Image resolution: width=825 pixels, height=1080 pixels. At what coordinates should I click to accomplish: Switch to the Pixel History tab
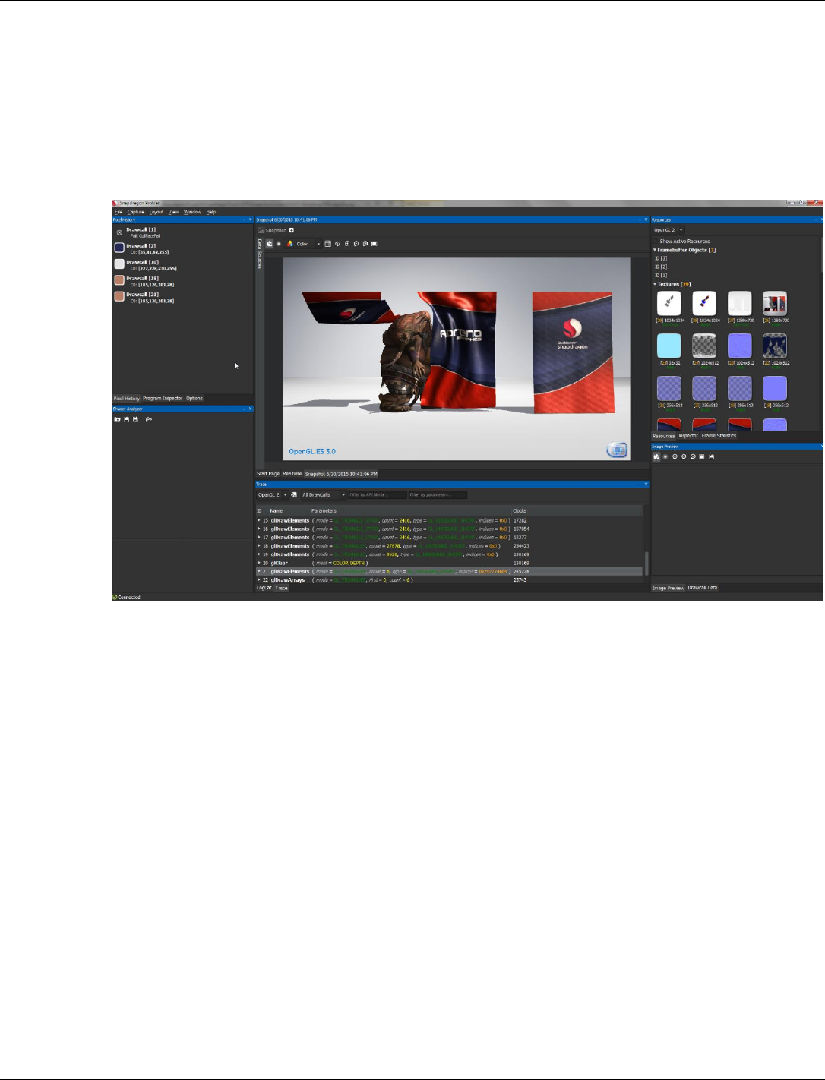pos(127,398)
